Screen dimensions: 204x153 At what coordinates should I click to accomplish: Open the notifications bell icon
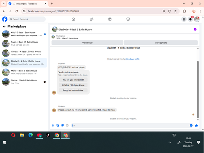(191, 19)
